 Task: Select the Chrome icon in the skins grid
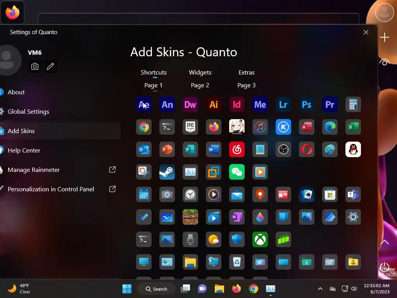(x=144, y=127)
